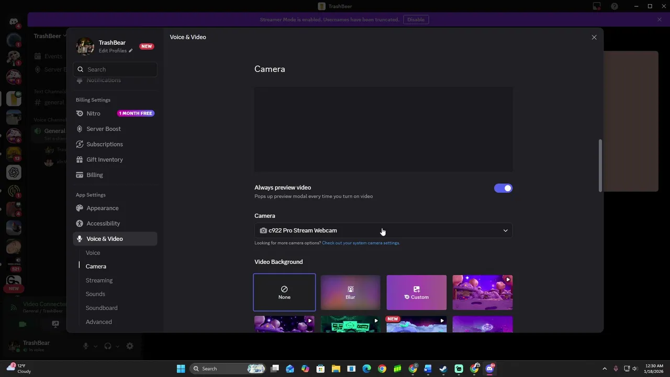670x377 pixels.
Task: Toggle Always preview video switch
Action: pyautogui.click(x=503, y=188)
